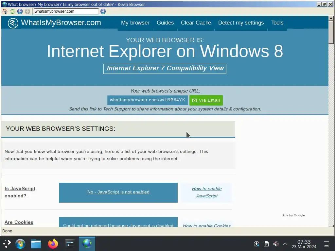
Task: Go back with the blue back arrow
Action: click(x=20, y=11)
